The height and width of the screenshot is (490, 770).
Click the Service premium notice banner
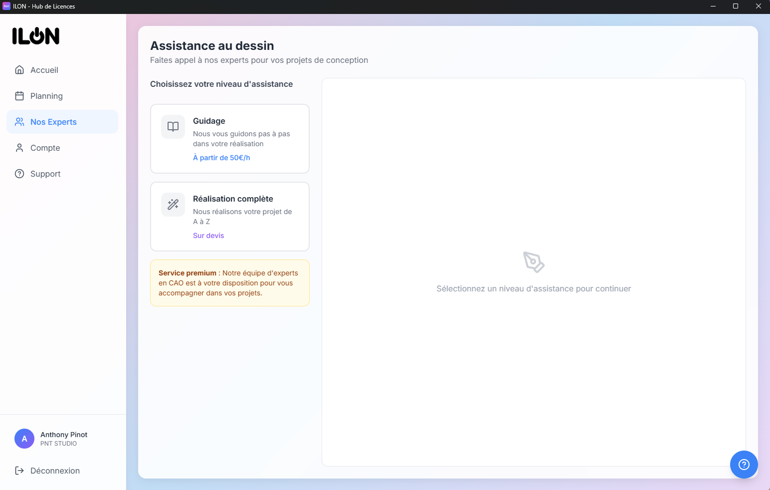[x=229, y=283]
